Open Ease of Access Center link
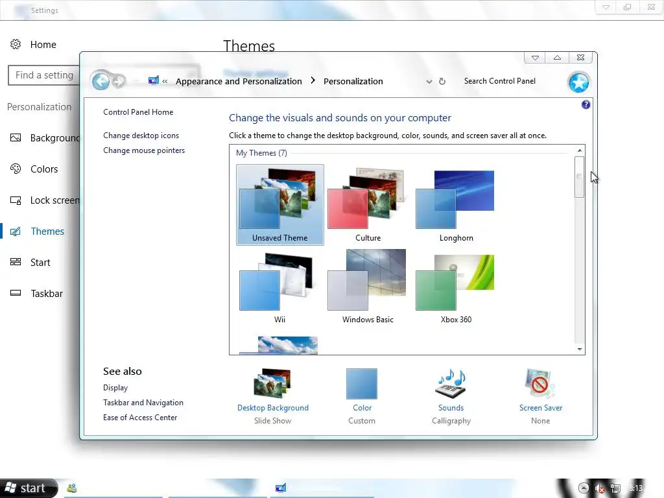Image resolution: width=664 pixels, height=498 pixels. [x=140, y=418]
